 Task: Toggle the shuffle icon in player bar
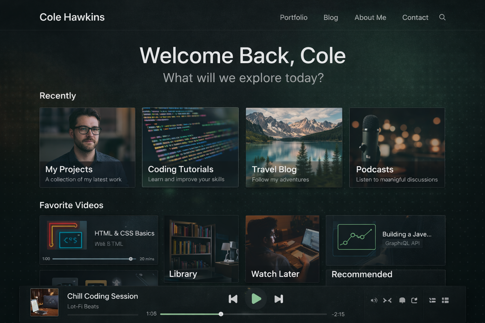pyautogui.click(x=387, y=300)
